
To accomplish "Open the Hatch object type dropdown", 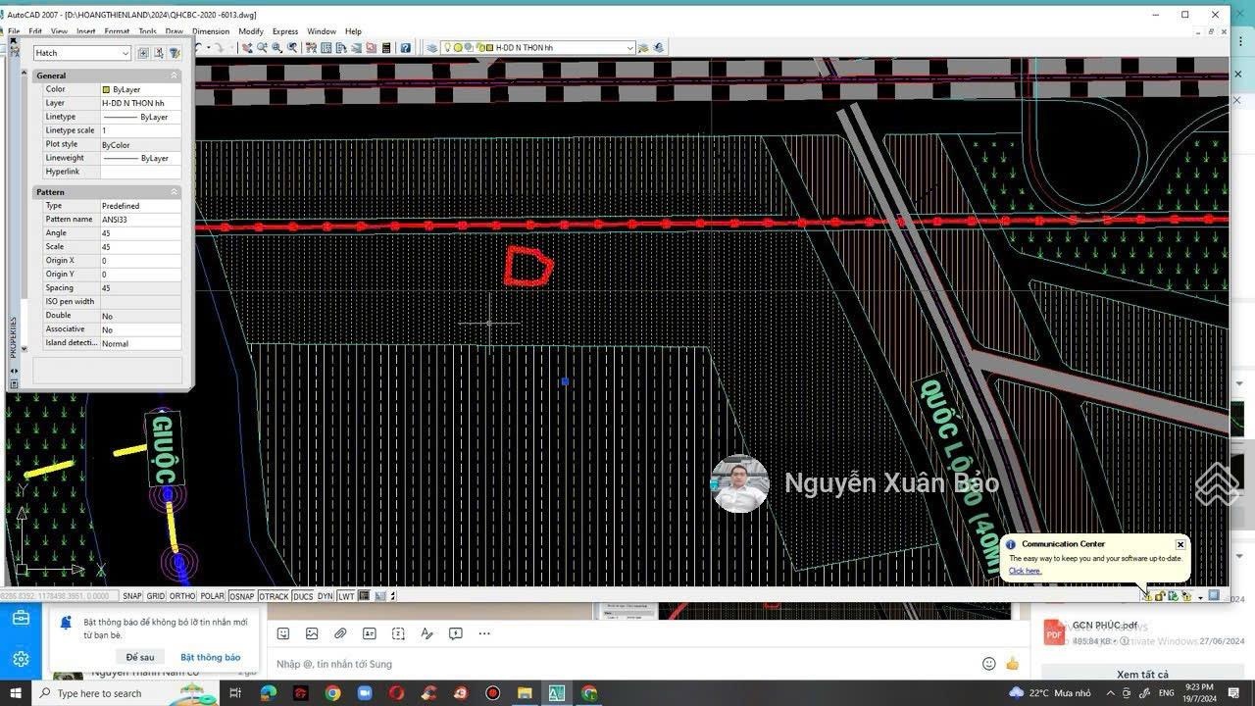I will (x=125, y=53).
